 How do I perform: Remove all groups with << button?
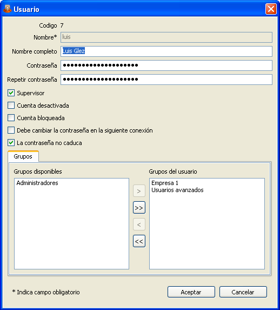point(139,241)
